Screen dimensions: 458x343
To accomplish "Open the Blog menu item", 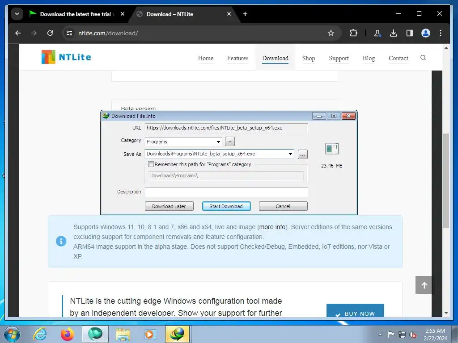I will tap(369, 59).
